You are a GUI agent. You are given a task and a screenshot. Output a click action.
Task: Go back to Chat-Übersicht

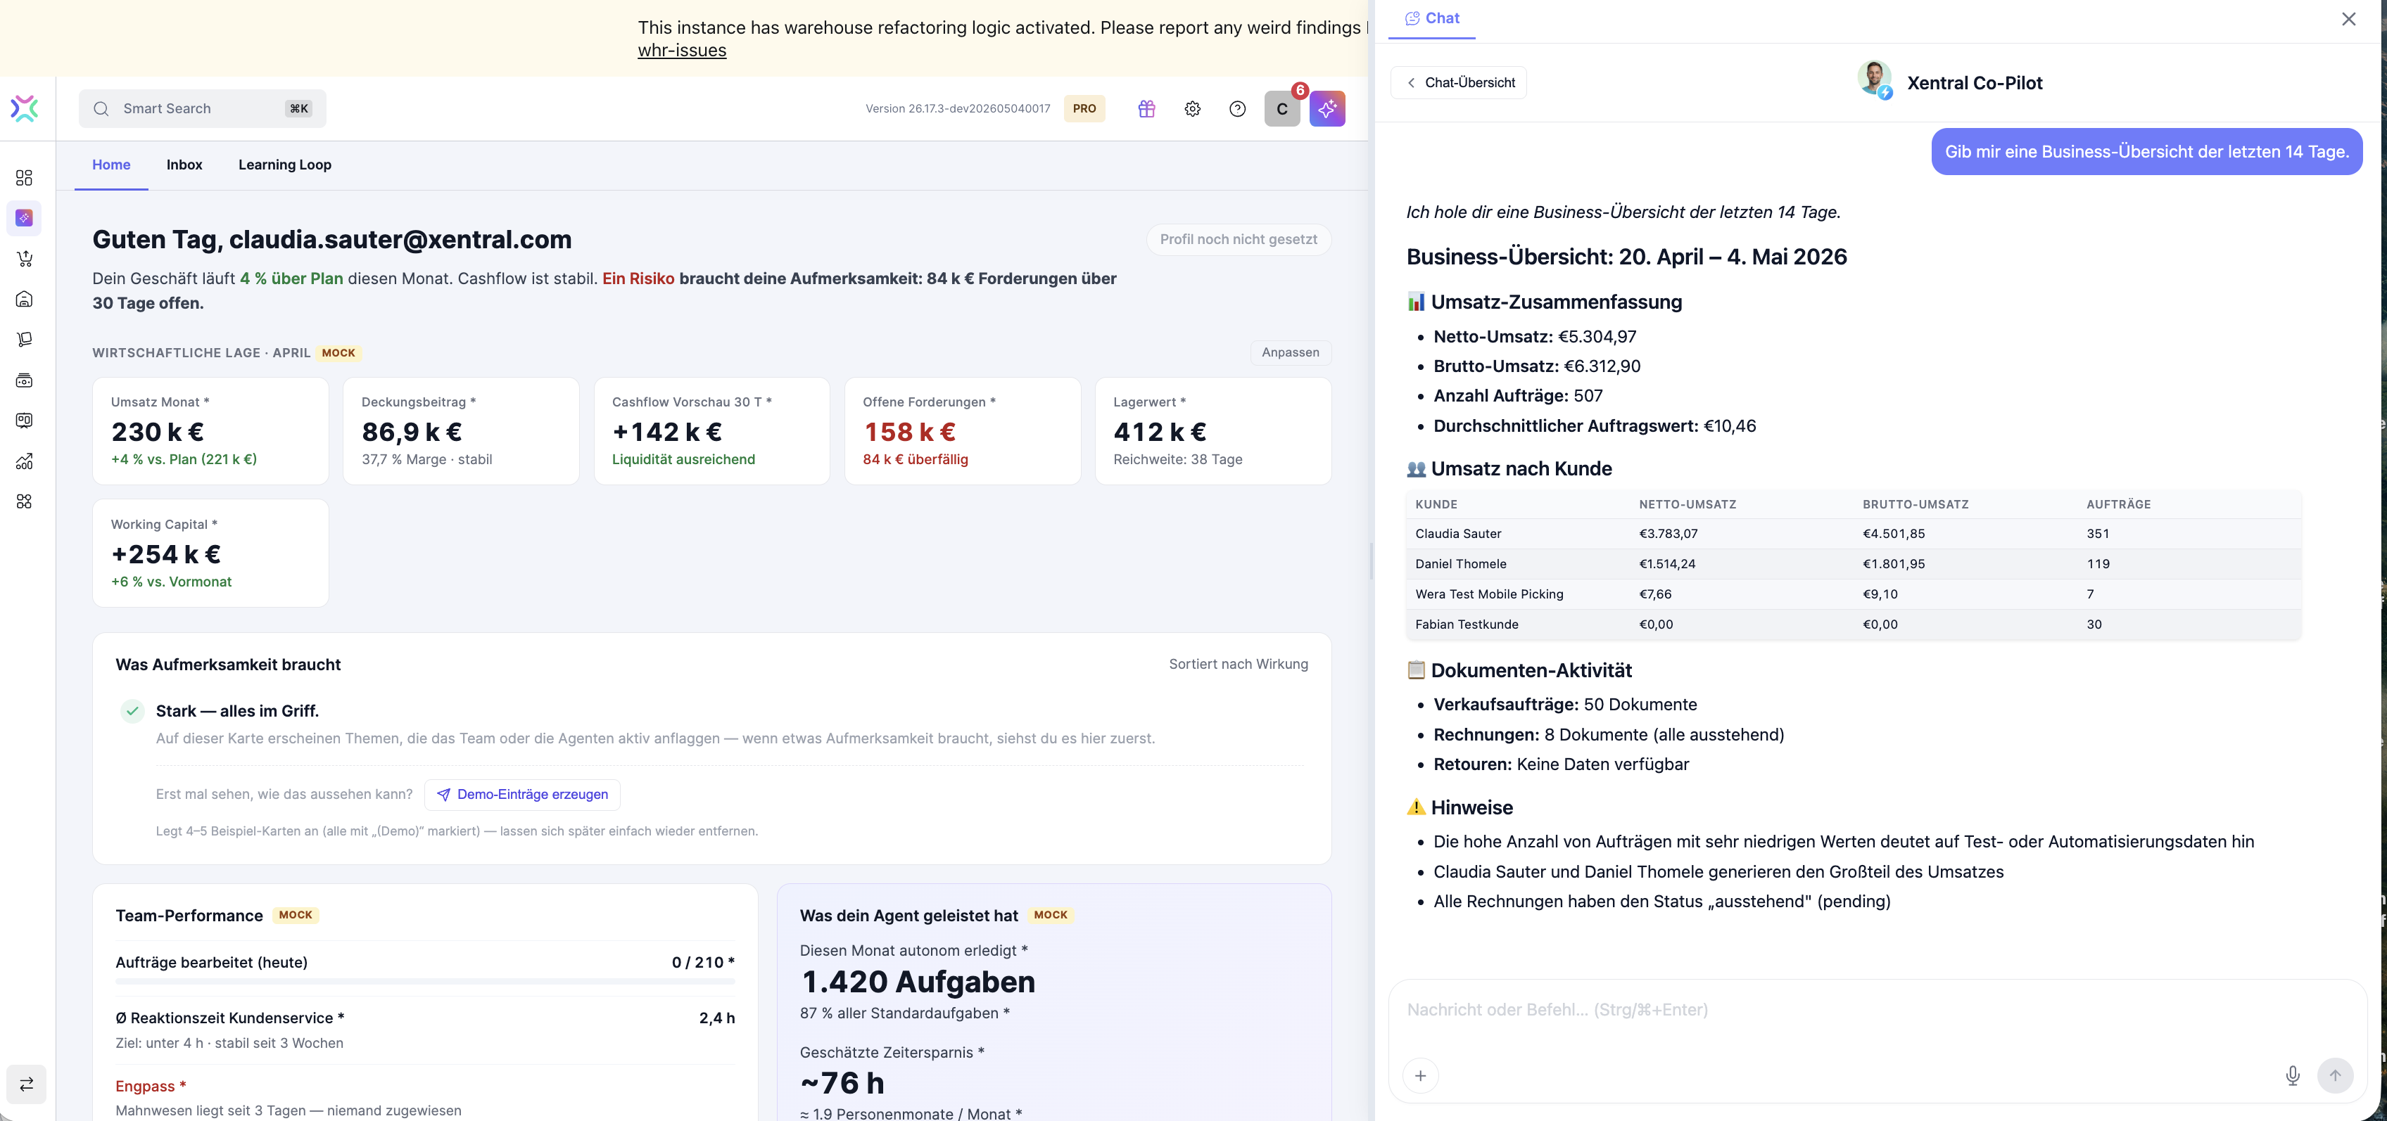1459,82
